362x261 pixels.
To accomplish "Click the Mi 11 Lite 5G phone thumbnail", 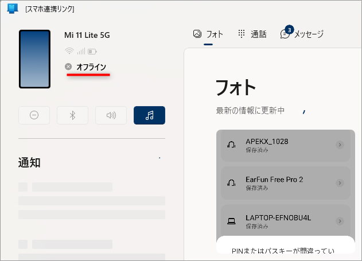I will pyautogui.click(x=34, y=59).
